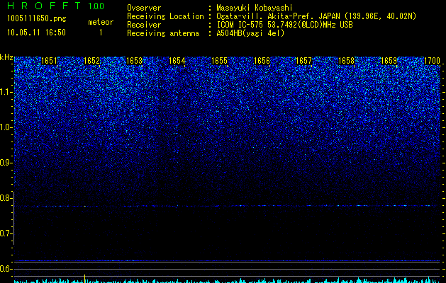Click the 1657 time marker
Viewport: 446px width, 283px height.
point(303,61)
